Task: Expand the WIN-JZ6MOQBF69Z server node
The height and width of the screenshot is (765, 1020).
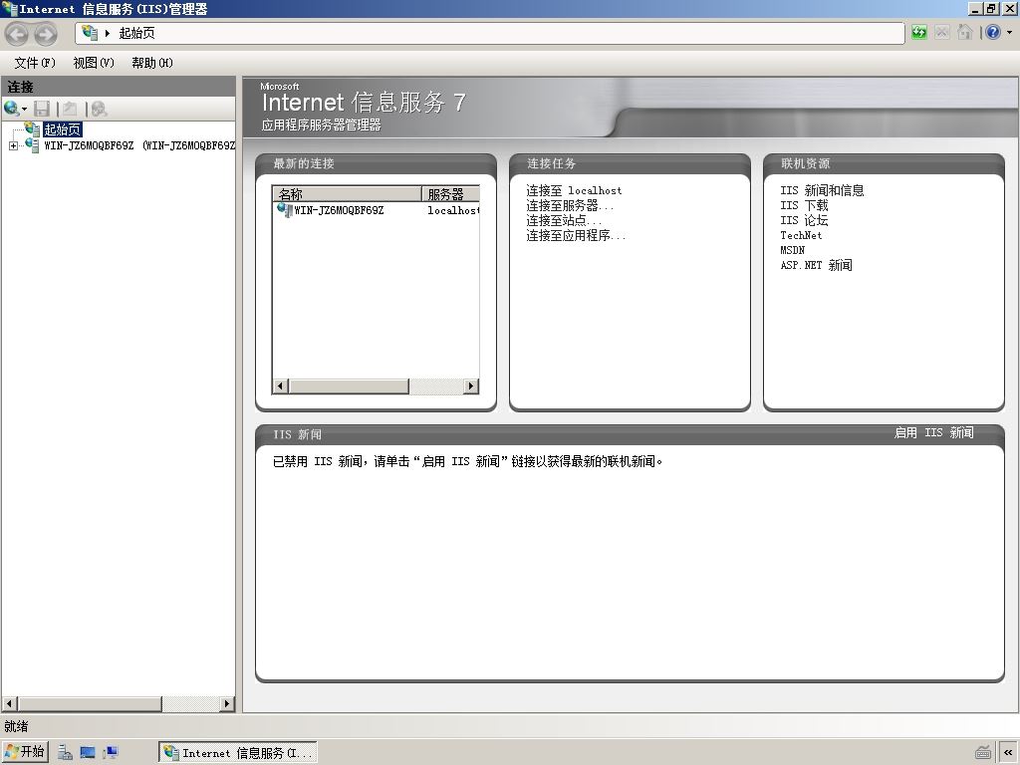Action: (13, 145)
